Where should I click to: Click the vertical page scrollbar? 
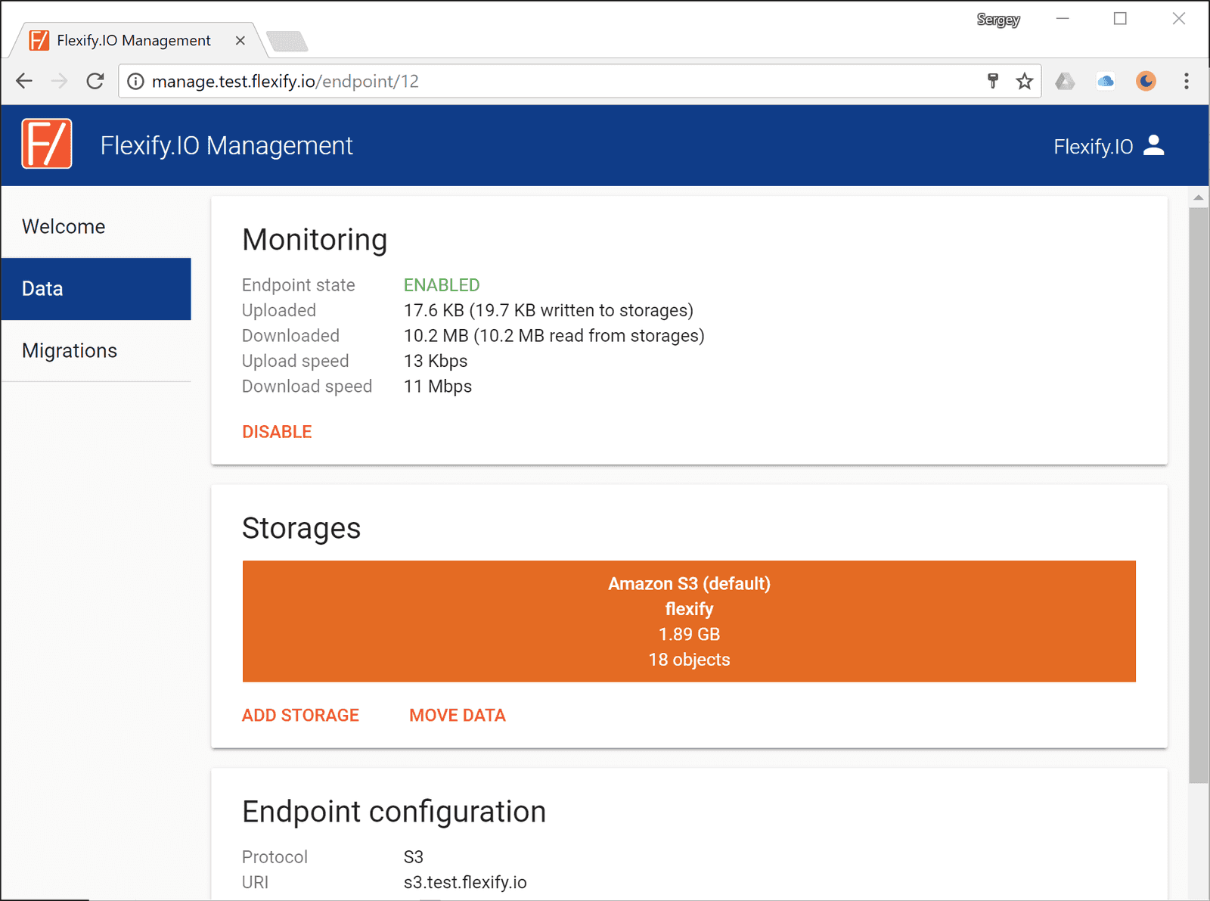tap(1198, 492)
